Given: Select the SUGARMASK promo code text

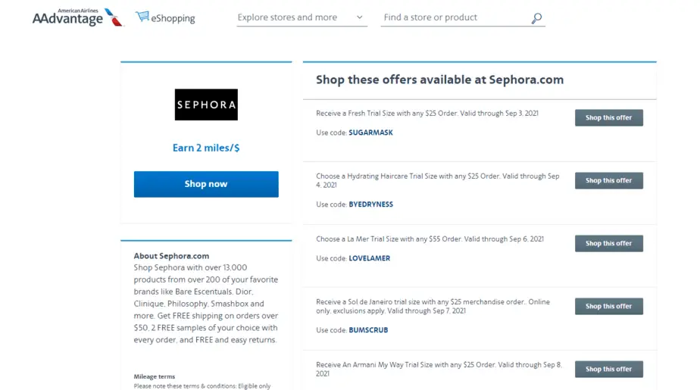Looking at the screenshot, I should tap(370, 133).
